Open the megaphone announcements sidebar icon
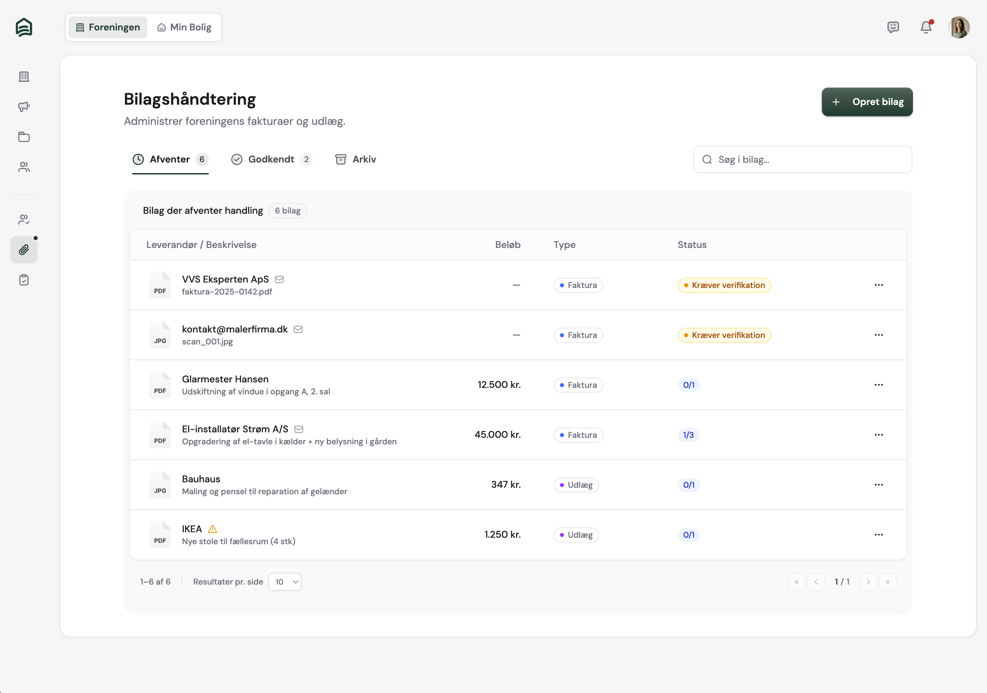This screenshot has width=987, height=693. pos(24,106)
